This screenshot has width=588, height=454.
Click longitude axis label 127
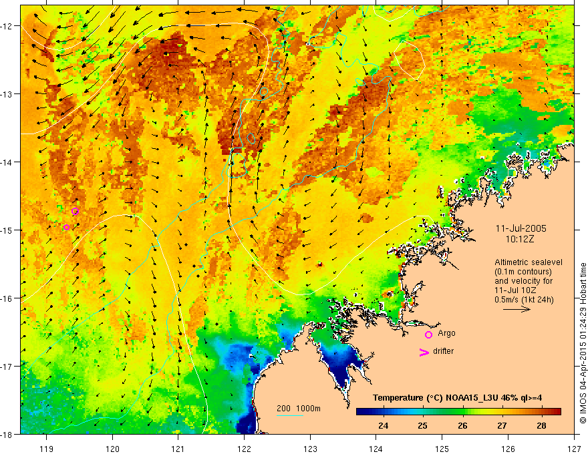pos(574,449)
